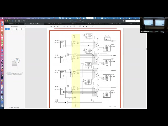Click the Box icon in menu bar
This screenshot has width=168, height=126.
(70, 18)
